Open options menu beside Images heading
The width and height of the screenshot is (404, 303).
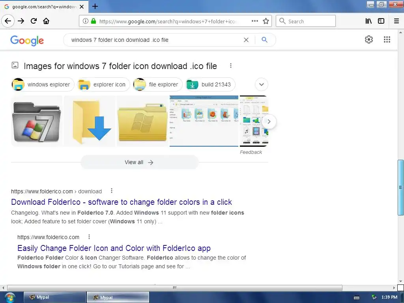point(230,66)
